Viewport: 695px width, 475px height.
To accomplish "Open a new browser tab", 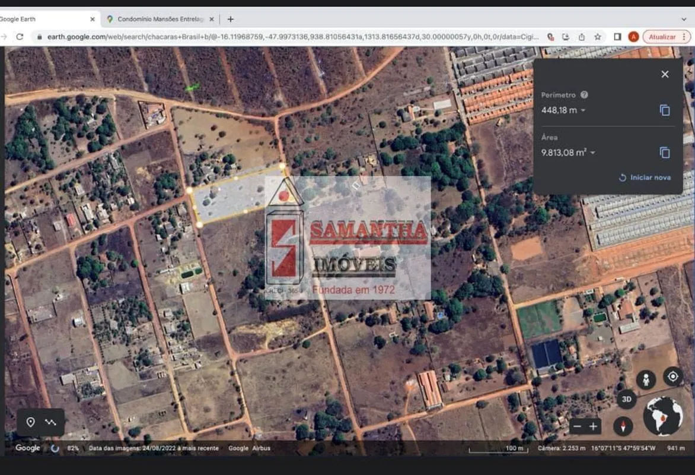I will click(231, 19).
